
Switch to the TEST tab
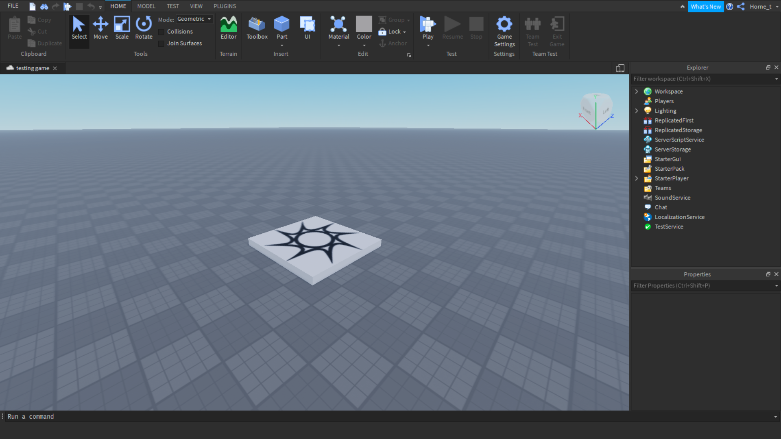coord(172,6)
